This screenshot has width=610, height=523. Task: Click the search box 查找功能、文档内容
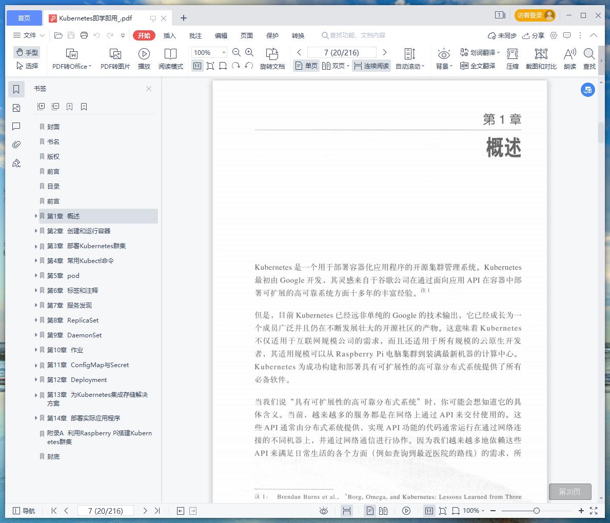pos(353,35)
